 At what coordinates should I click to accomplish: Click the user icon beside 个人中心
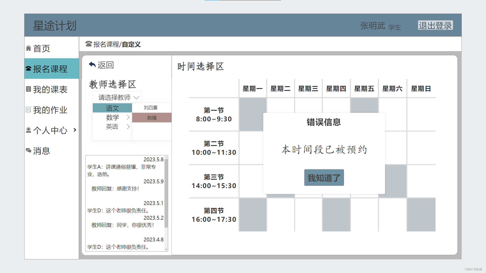(28, 130)
